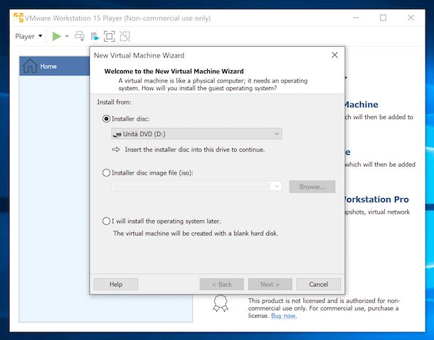Click the VMware Workstation logo in title bar
The image size is (434, 340).
[18, 18]
